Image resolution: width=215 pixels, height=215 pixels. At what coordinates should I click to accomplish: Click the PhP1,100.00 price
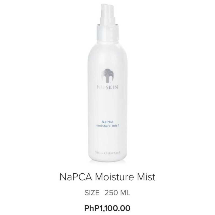[107, 208]
